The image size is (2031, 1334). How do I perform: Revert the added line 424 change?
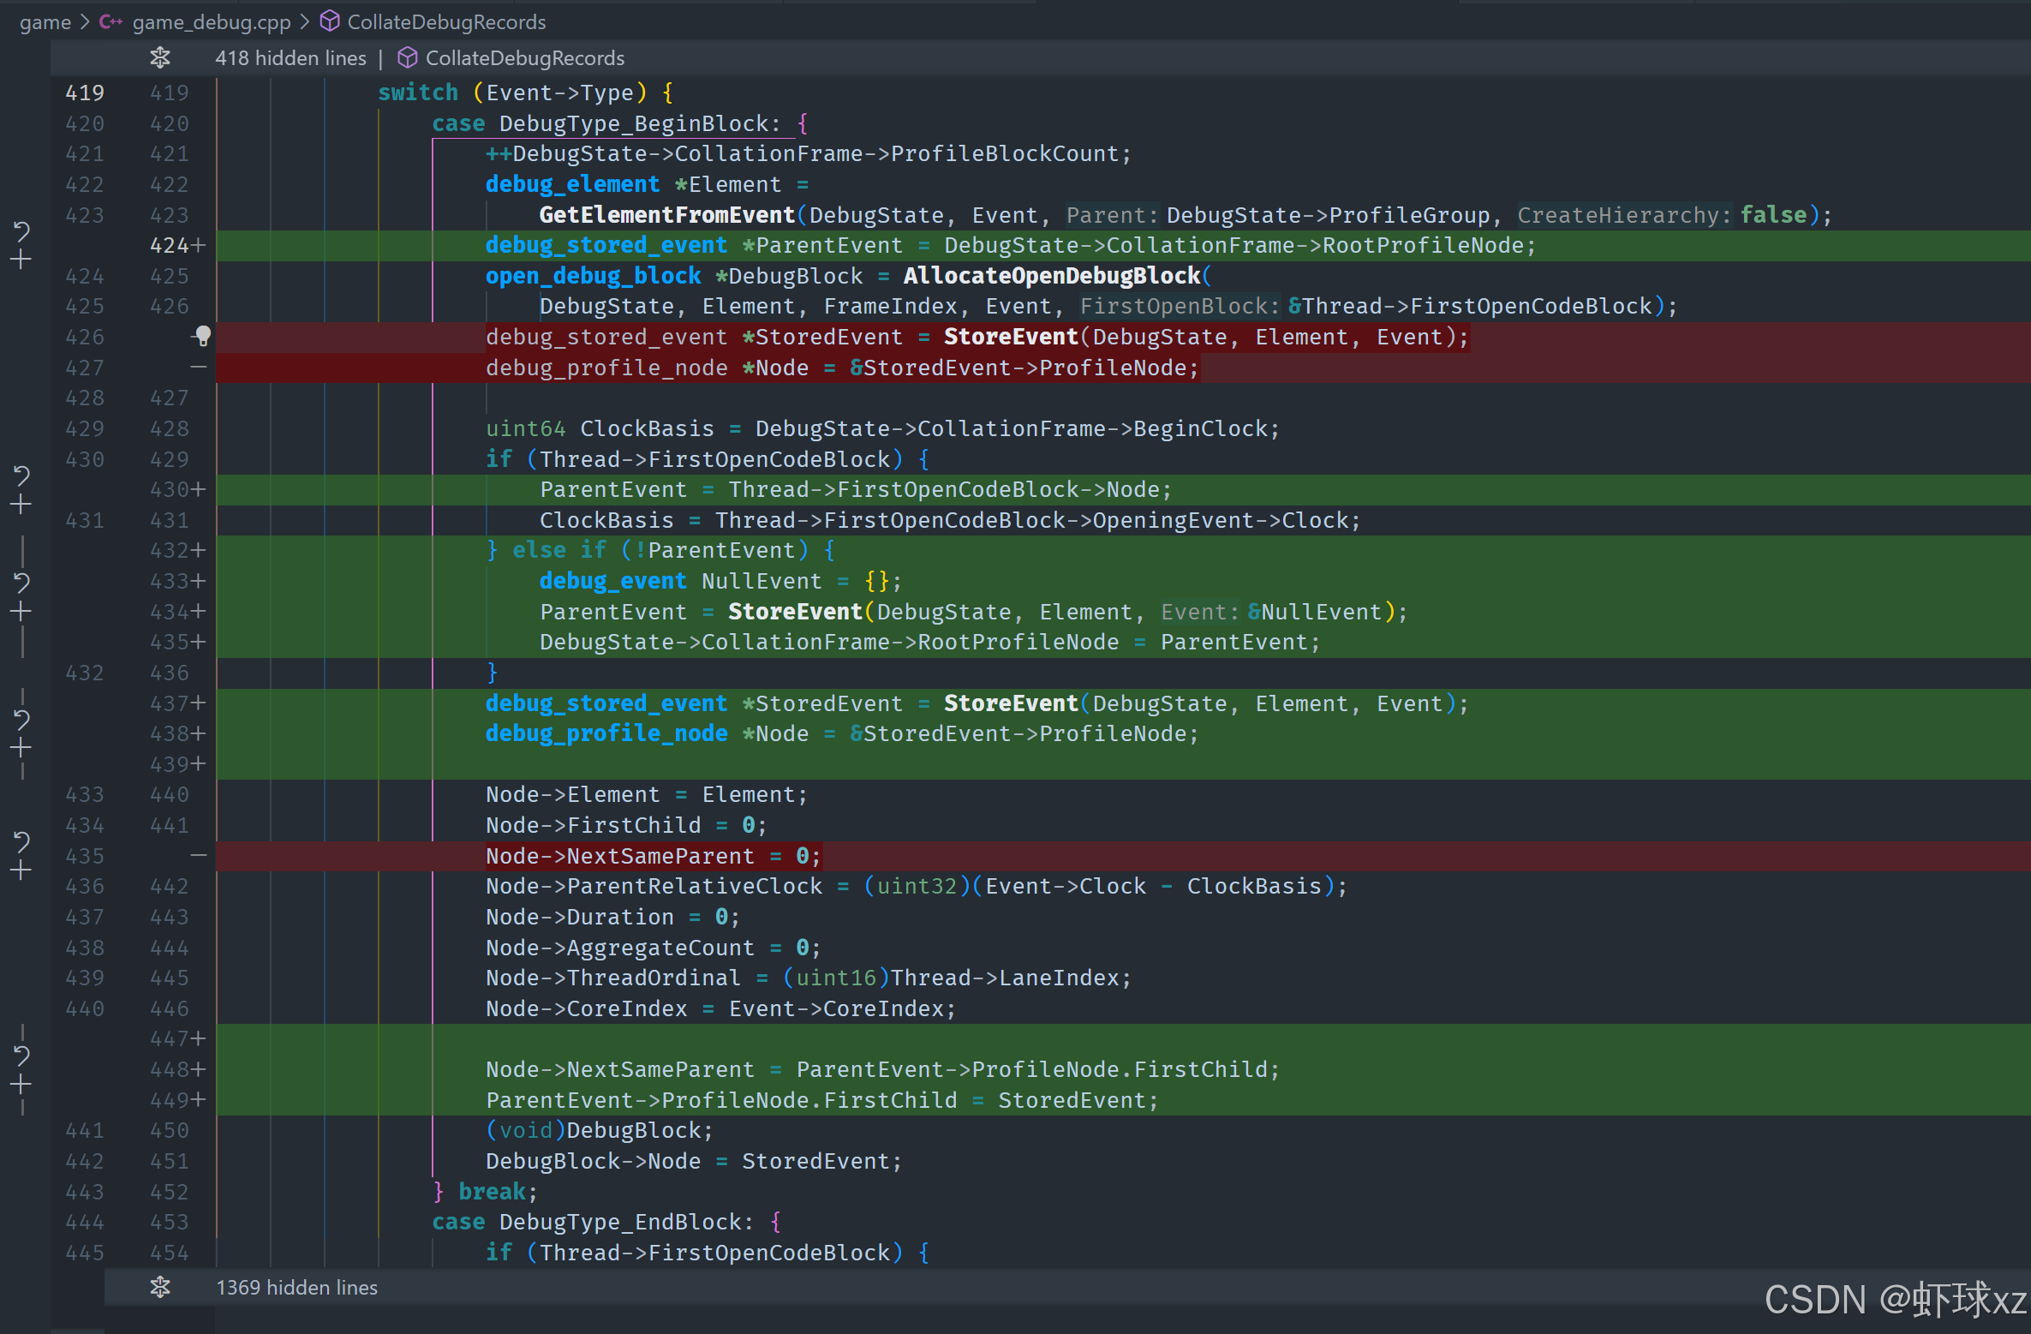pos(21,231)
